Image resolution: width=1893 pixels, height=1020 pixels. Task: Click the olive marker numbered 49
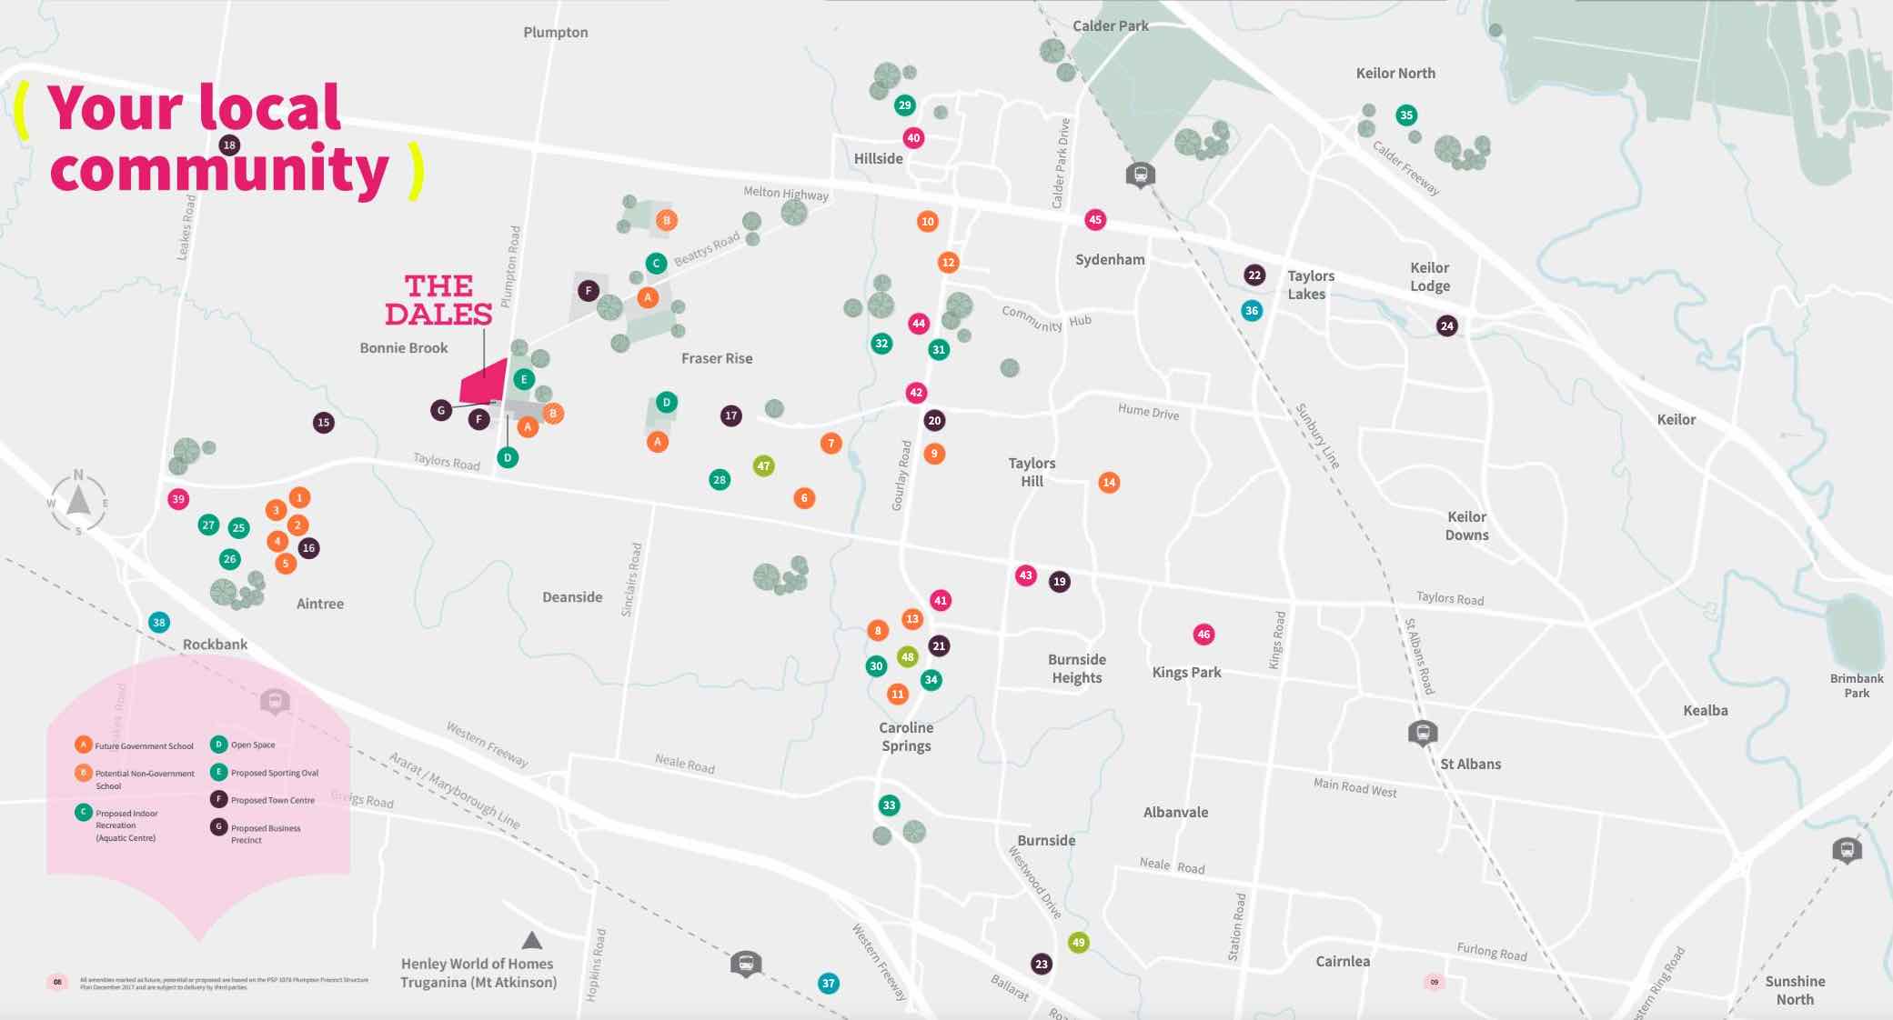click(x=1078, y=942)
